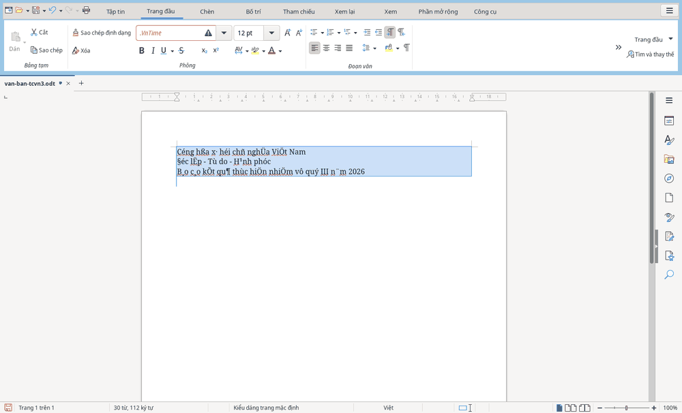
Task: Click the zoom in plus button
Action: (654, 408)
